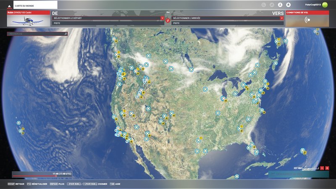
Task: Select the Houston area airport marker on the Gulf coast
Action: pyautogui.click(x=205, y=151)
